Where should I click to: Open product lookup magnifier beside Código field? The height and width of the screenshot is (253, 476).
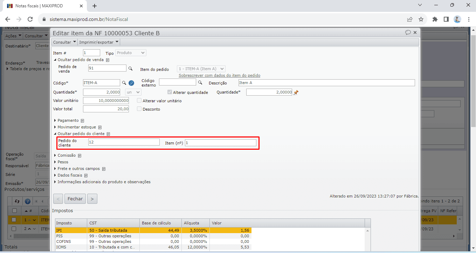[x=124, y=83]
